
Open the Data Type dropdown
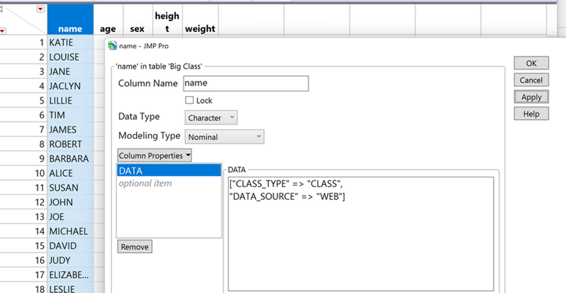click(x=211, y=118)
